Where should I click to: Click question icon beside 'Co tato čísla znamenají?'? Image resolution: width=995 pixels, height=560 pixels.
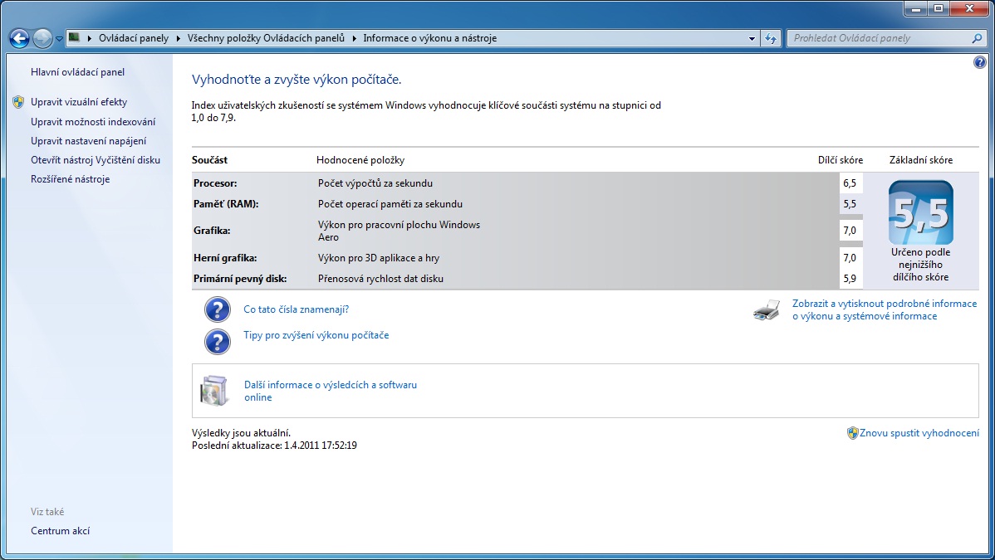click(218, 310)
